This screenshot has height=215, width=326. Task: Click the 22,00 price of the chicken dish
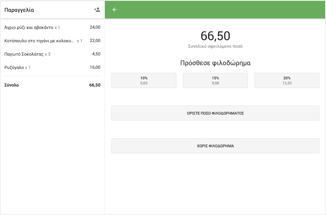click(95, 41)
